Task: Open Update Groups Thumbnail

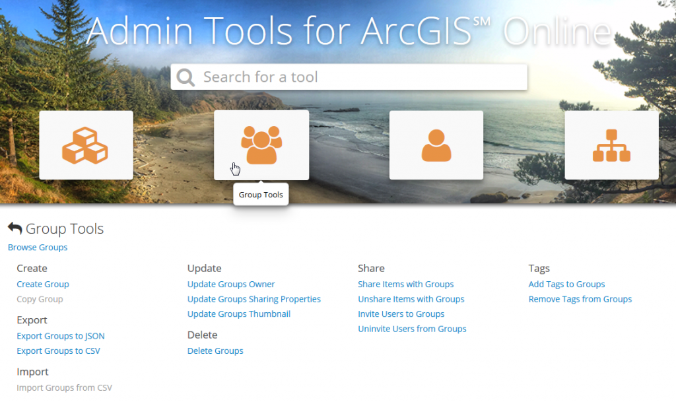Action: pos(238,314)
